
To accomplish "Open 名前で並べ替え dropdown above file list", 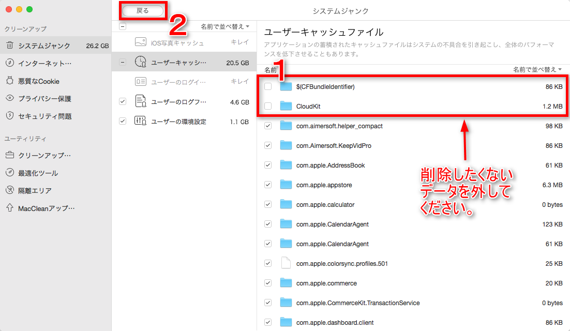I will coord(537,69).
